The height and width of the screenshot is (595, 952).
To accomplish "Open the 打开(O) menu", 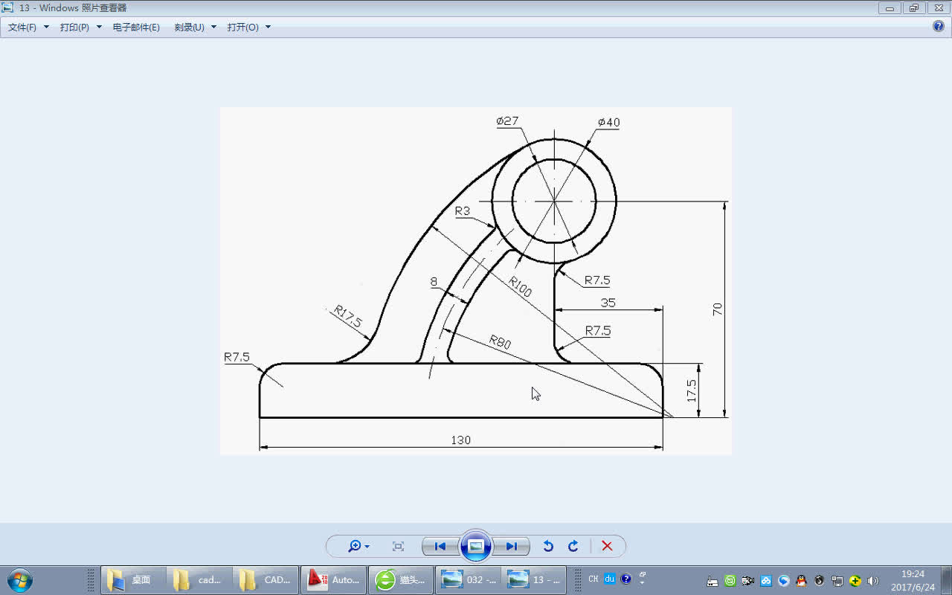I will point(243,27).
